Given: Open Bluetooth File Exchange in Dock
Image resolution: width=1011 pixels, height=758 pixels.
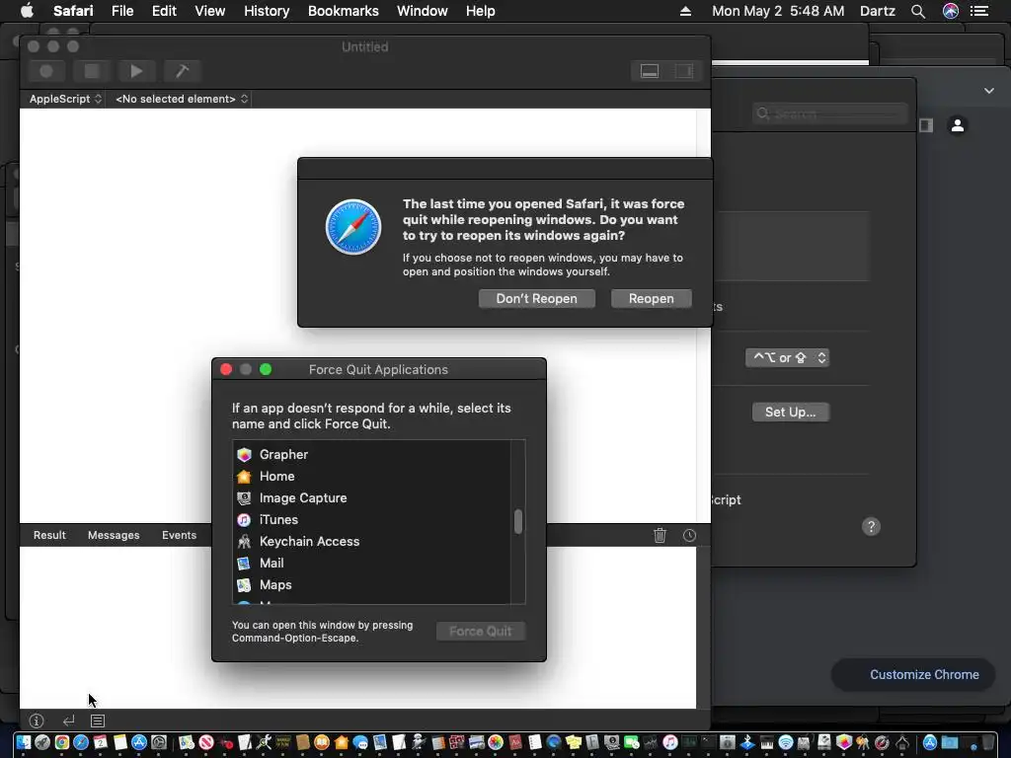Looking at the screenshot, I should 747,742.
